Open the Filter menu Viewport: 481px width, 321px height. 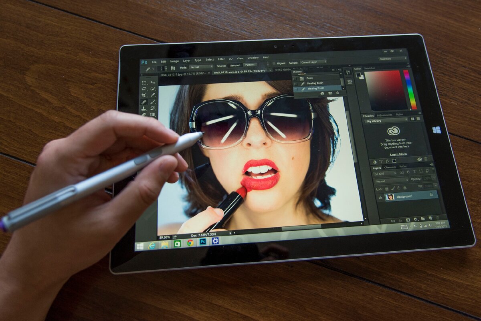tap(221, 59)
